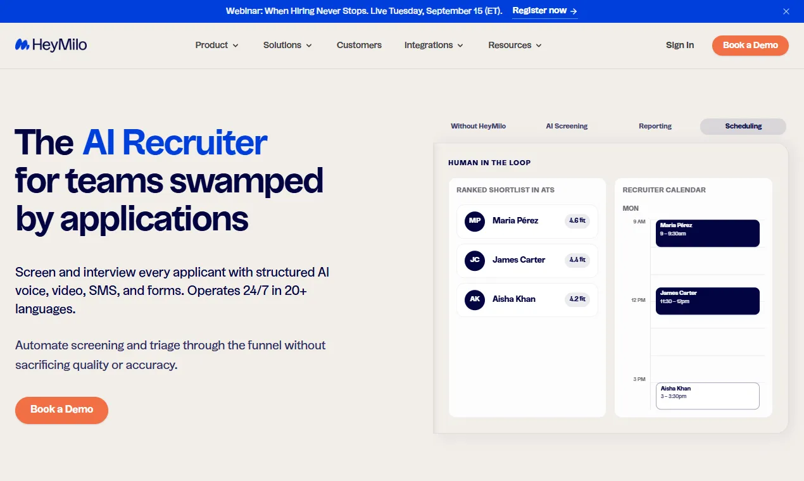This screenshot has width=804, height=481.
Task: Click the HeyMilo logo
Action: click(51, 45)
